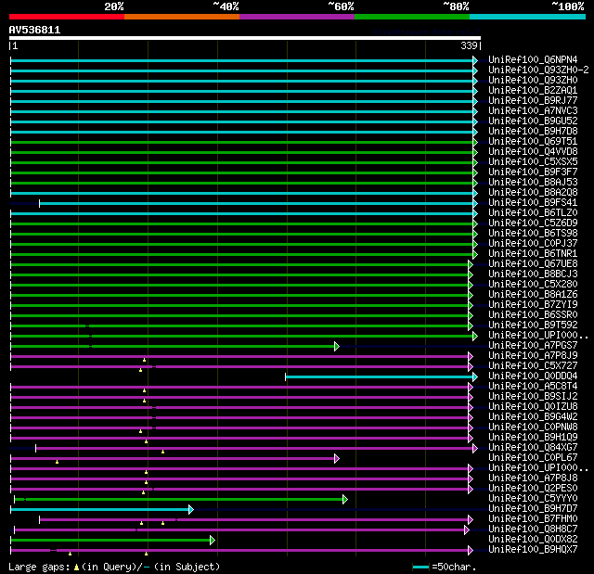This screenshot has height=574, width=594.
Task: Click the AV536811 query name
Action: (34, 31)
